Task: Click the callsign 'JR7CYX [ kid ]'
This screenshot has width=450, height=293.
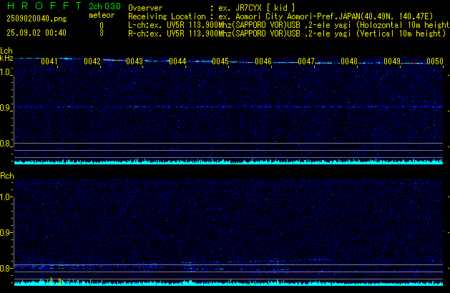Action: pyautogui.click(x=265, y=8)
